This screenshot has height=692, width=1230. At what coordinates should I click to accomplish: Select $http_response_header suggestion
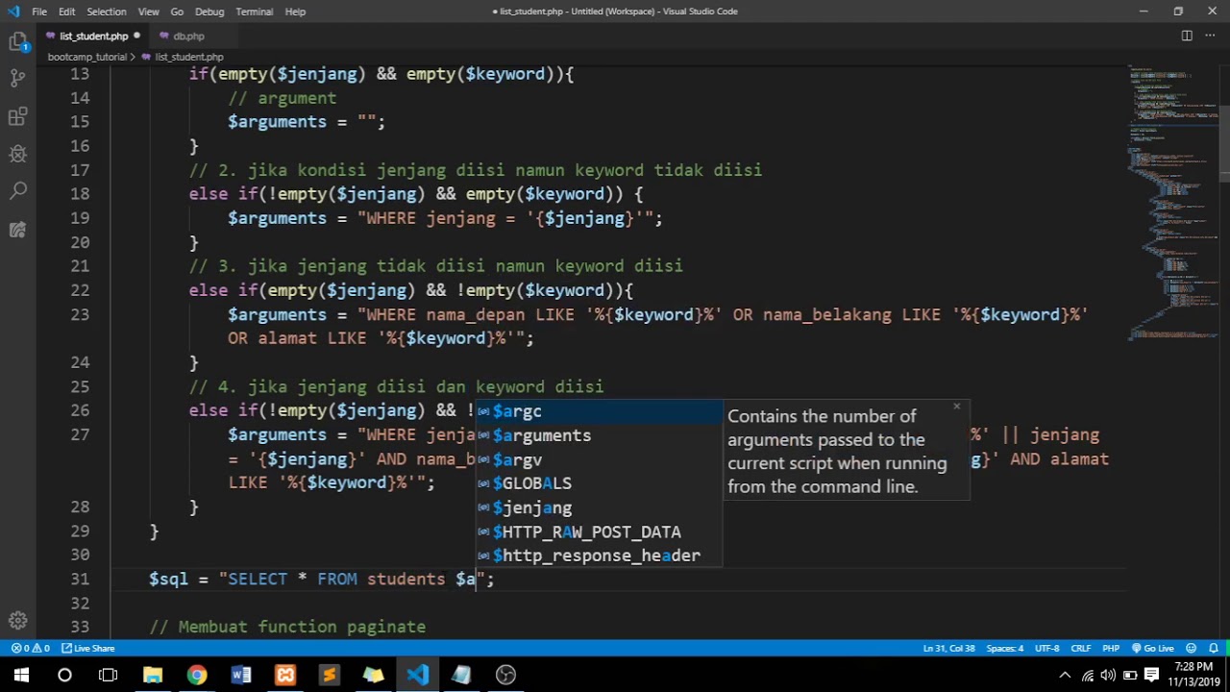[600, 556]
